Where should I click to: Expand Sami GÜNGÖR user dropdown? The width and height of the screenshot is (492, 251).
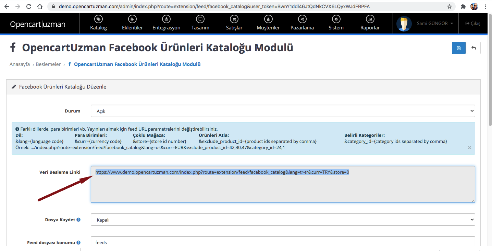(435, 24)
